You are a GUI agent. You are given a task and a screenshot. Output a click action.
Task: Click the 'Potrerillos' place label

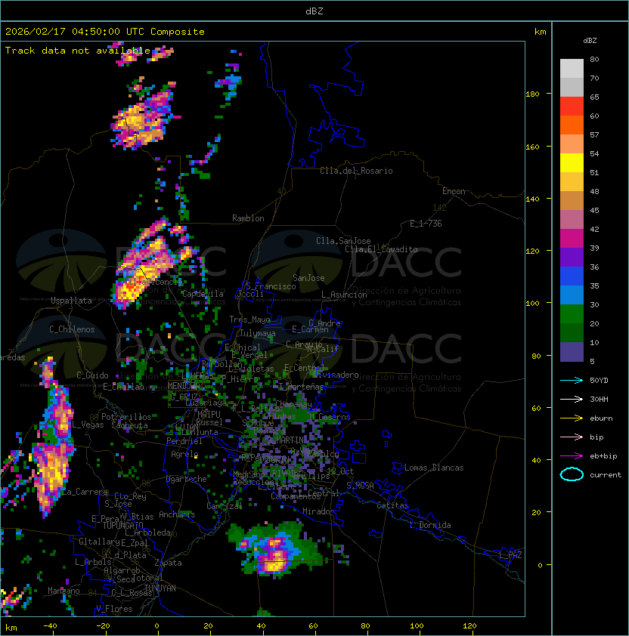(x=126, y=417)
